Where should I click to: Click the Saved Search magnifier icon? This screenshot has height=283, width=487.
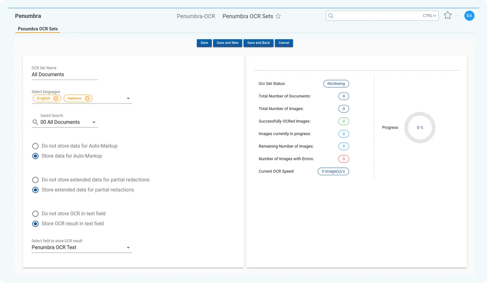click(x=35, y=122)
